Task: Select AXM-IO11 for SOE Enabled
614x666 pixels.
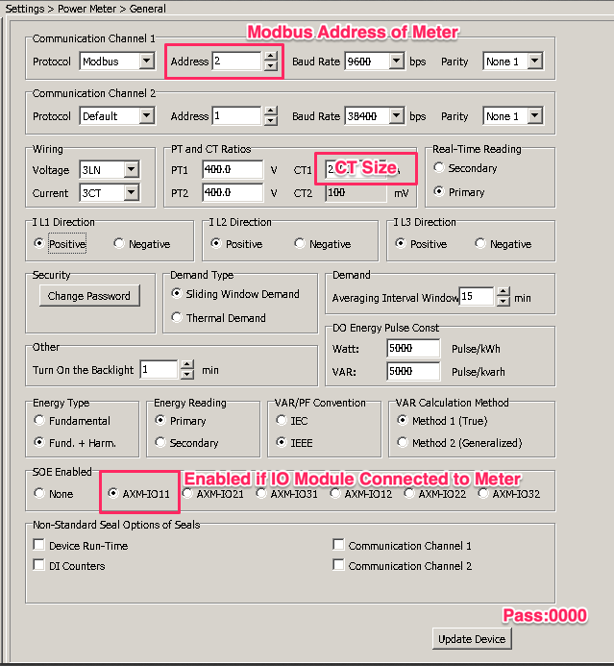Action: 138,494
